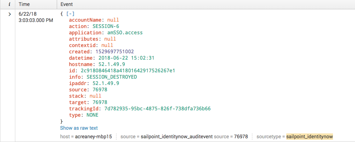
Task: Click the Show as raw text link
Action: coord(79,128)
